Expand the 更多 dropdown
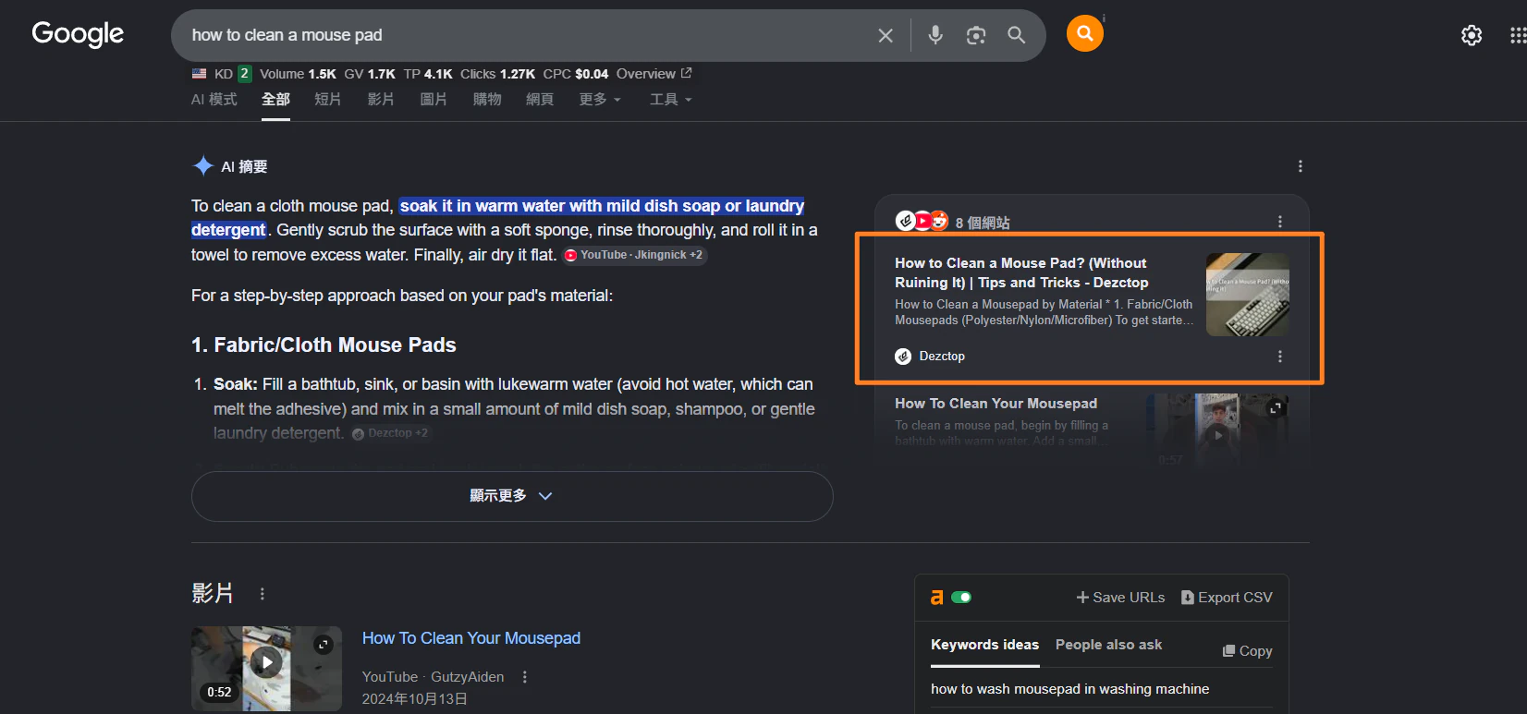Image resolution: width=1527 pixels, height=714 pixels. tap(600, 100)
